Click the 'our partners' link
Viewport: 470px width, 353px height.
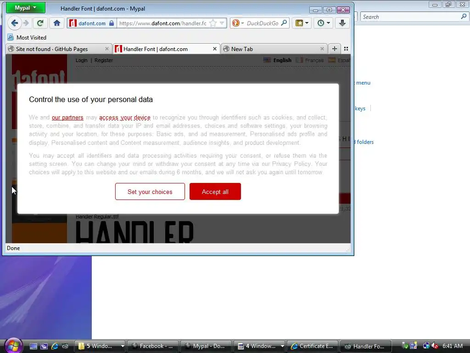pyautogui.click(x=67, y=117)
